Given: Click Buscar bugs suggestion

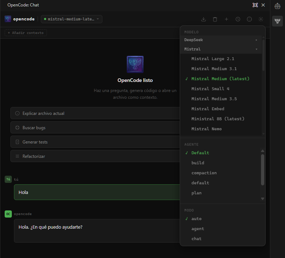Looking at the screenshot, I should 95,127.
